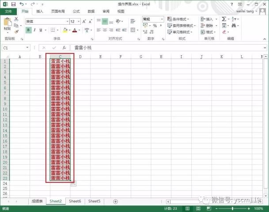
Task: Toggle top vertical alignment
Action: tap(99, 21)
